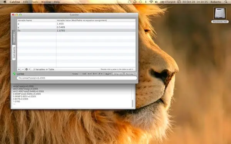Open the Apple menu

pos(5,2)
